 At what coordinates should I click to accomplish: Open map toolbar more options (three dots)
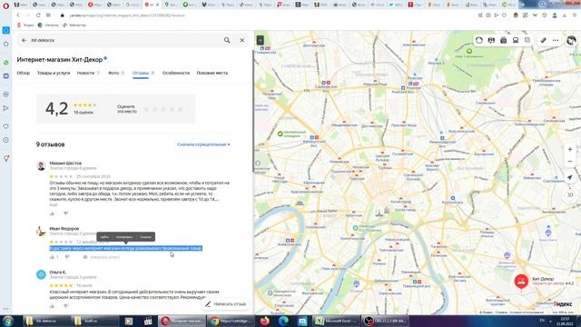click(556, 40)
